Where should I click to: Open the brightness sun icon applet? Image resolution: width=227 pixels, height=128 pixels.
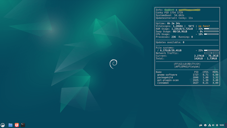(x=217, y=125)
